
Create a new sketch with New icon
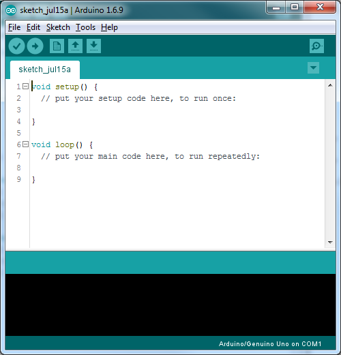tap(57, 46)
